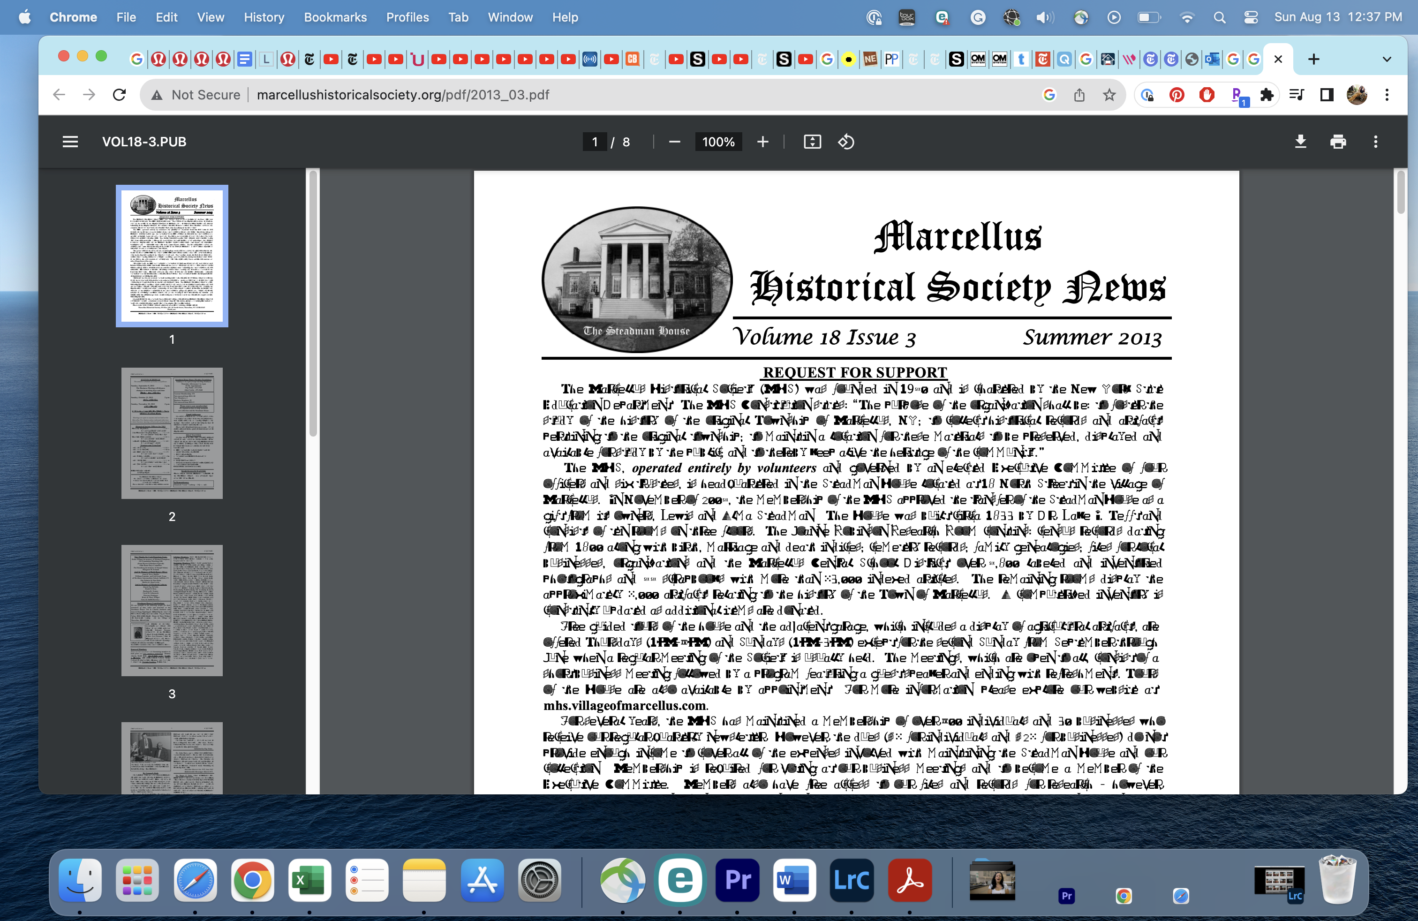The width and height of the screenshot is (1418, 921).
Task: Print the PDF using printer icon
Action: point(1338,142)
